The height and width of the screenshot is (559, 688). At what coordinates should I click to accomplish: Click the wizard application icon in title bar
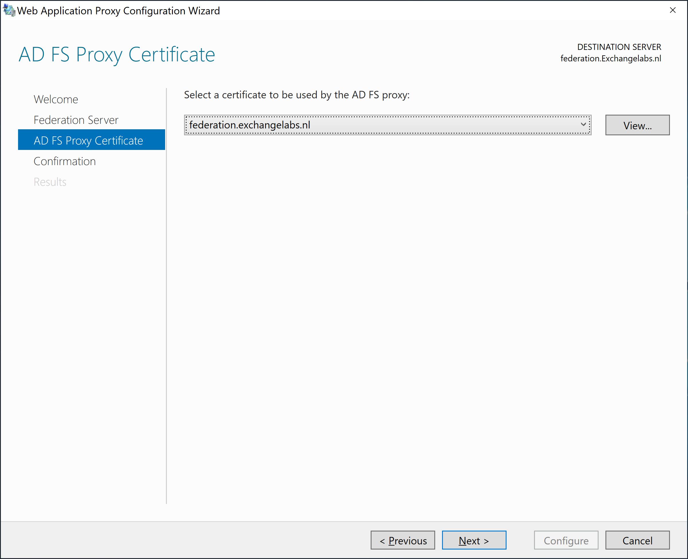[x=9, y=10]
